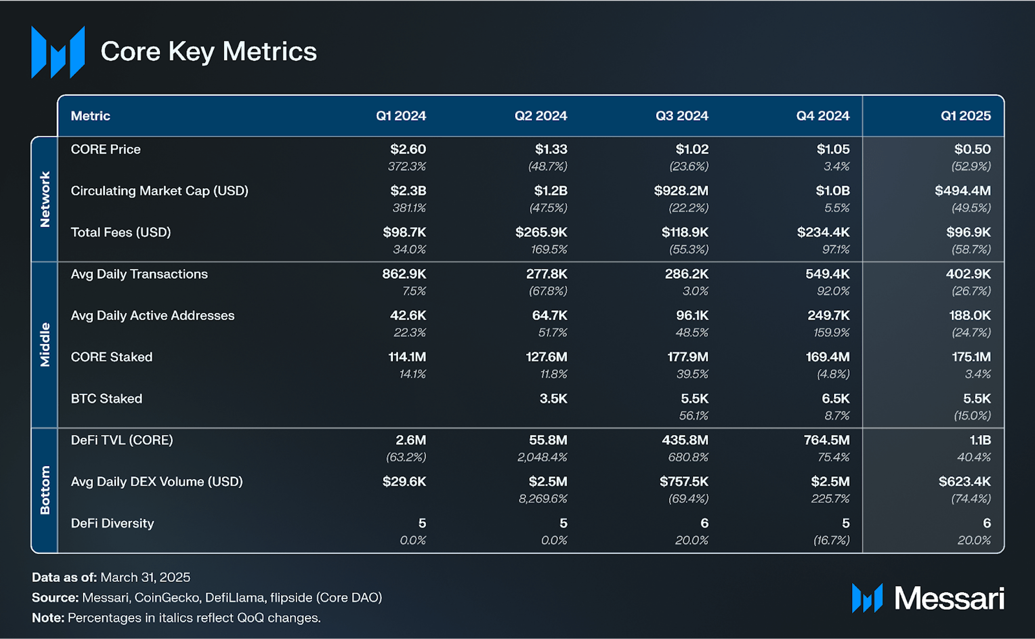Image resolution: width=1035 pixels, height=639 pixels.
Task: Click the '$2.3B' market cap value
Action: pyautogui.click(x=408, y=191)
